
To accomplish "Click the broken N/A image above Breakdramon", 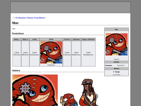I will click(x=88, y=53).
